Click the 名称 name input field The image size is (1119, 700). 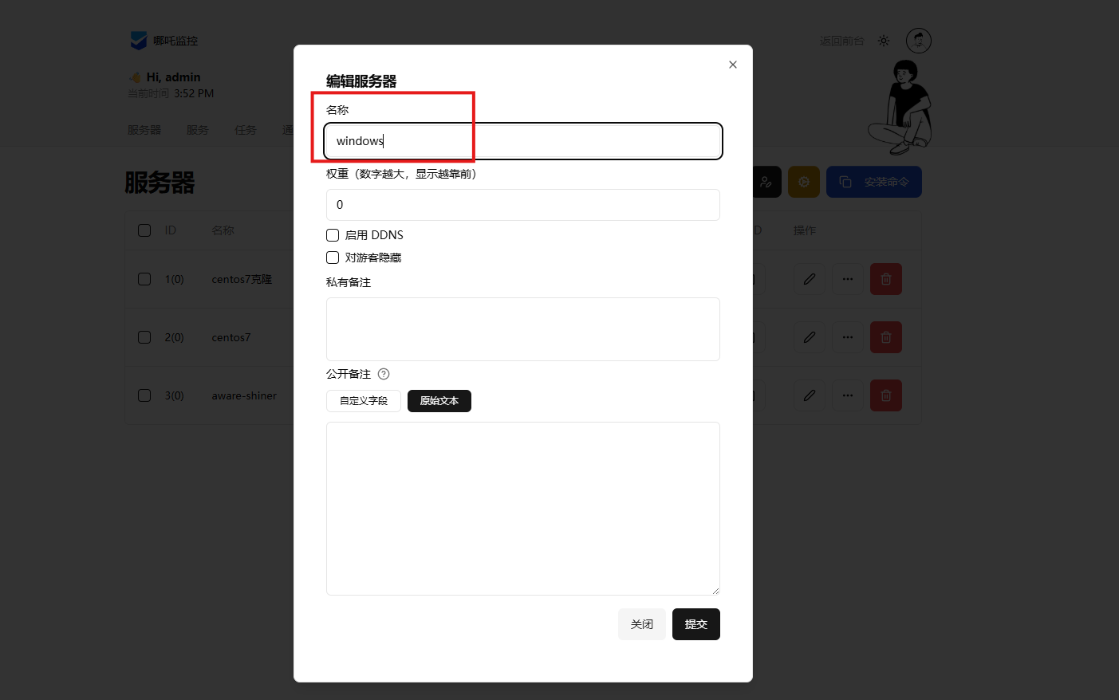point(523,141)
